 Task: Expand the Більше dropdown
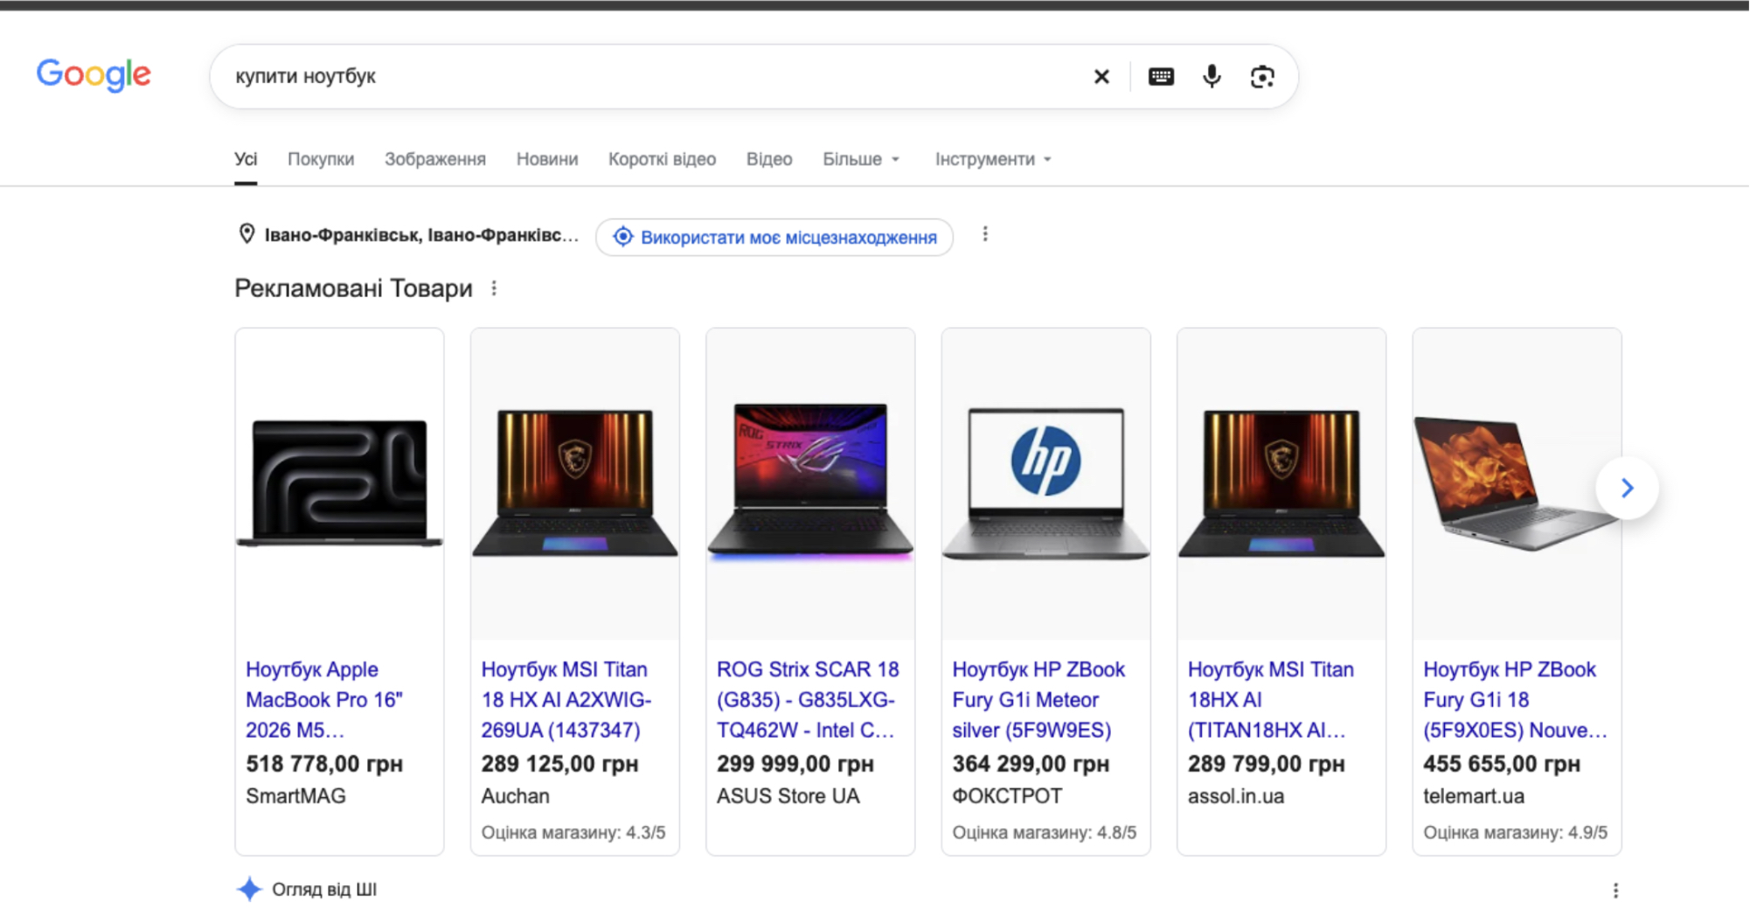(861, 159)
